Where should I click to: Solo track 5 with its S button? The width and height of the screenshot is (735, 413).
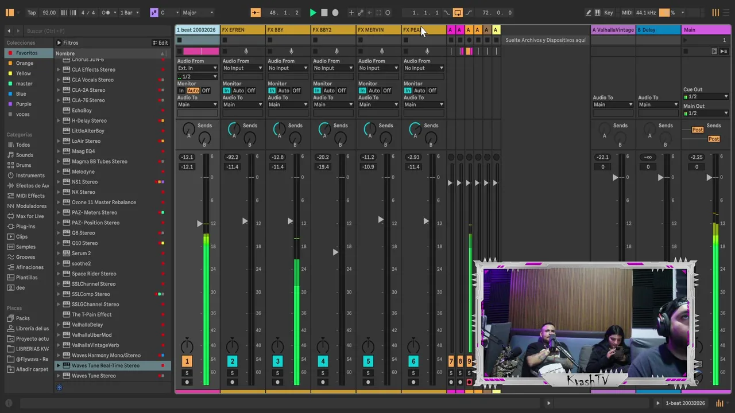[x=368, y=373]
